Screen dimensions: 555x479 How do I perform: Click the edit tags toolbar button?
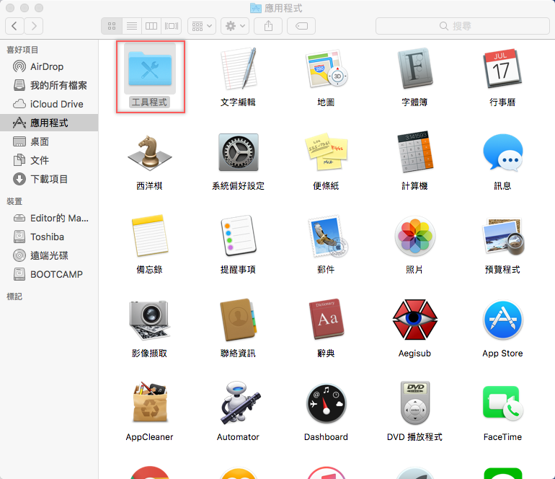301,26
